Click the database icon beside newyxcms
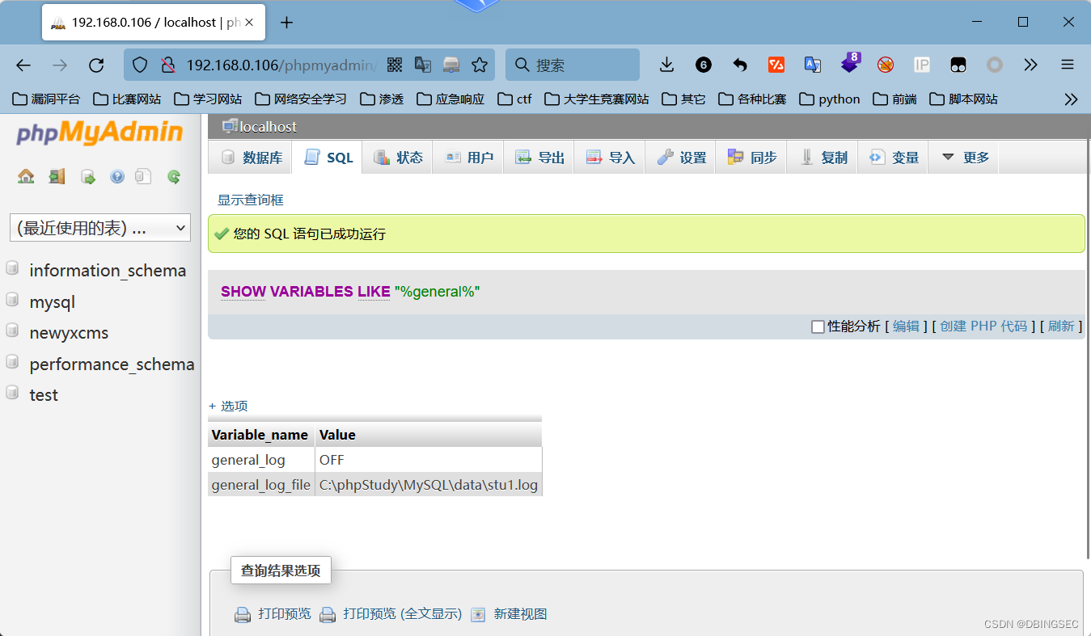Viewport: 1091px width, 636px height. 12,331
